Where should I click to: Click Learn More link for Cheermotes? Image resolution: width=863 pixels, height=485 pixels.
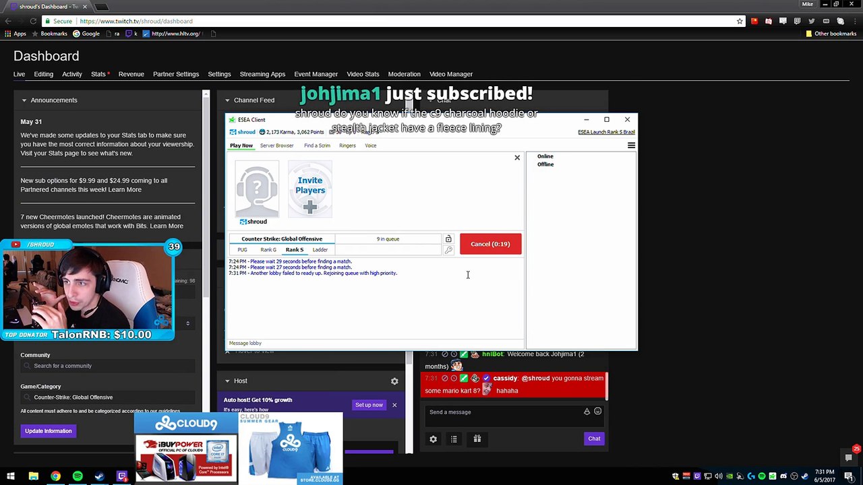point(167,226)
